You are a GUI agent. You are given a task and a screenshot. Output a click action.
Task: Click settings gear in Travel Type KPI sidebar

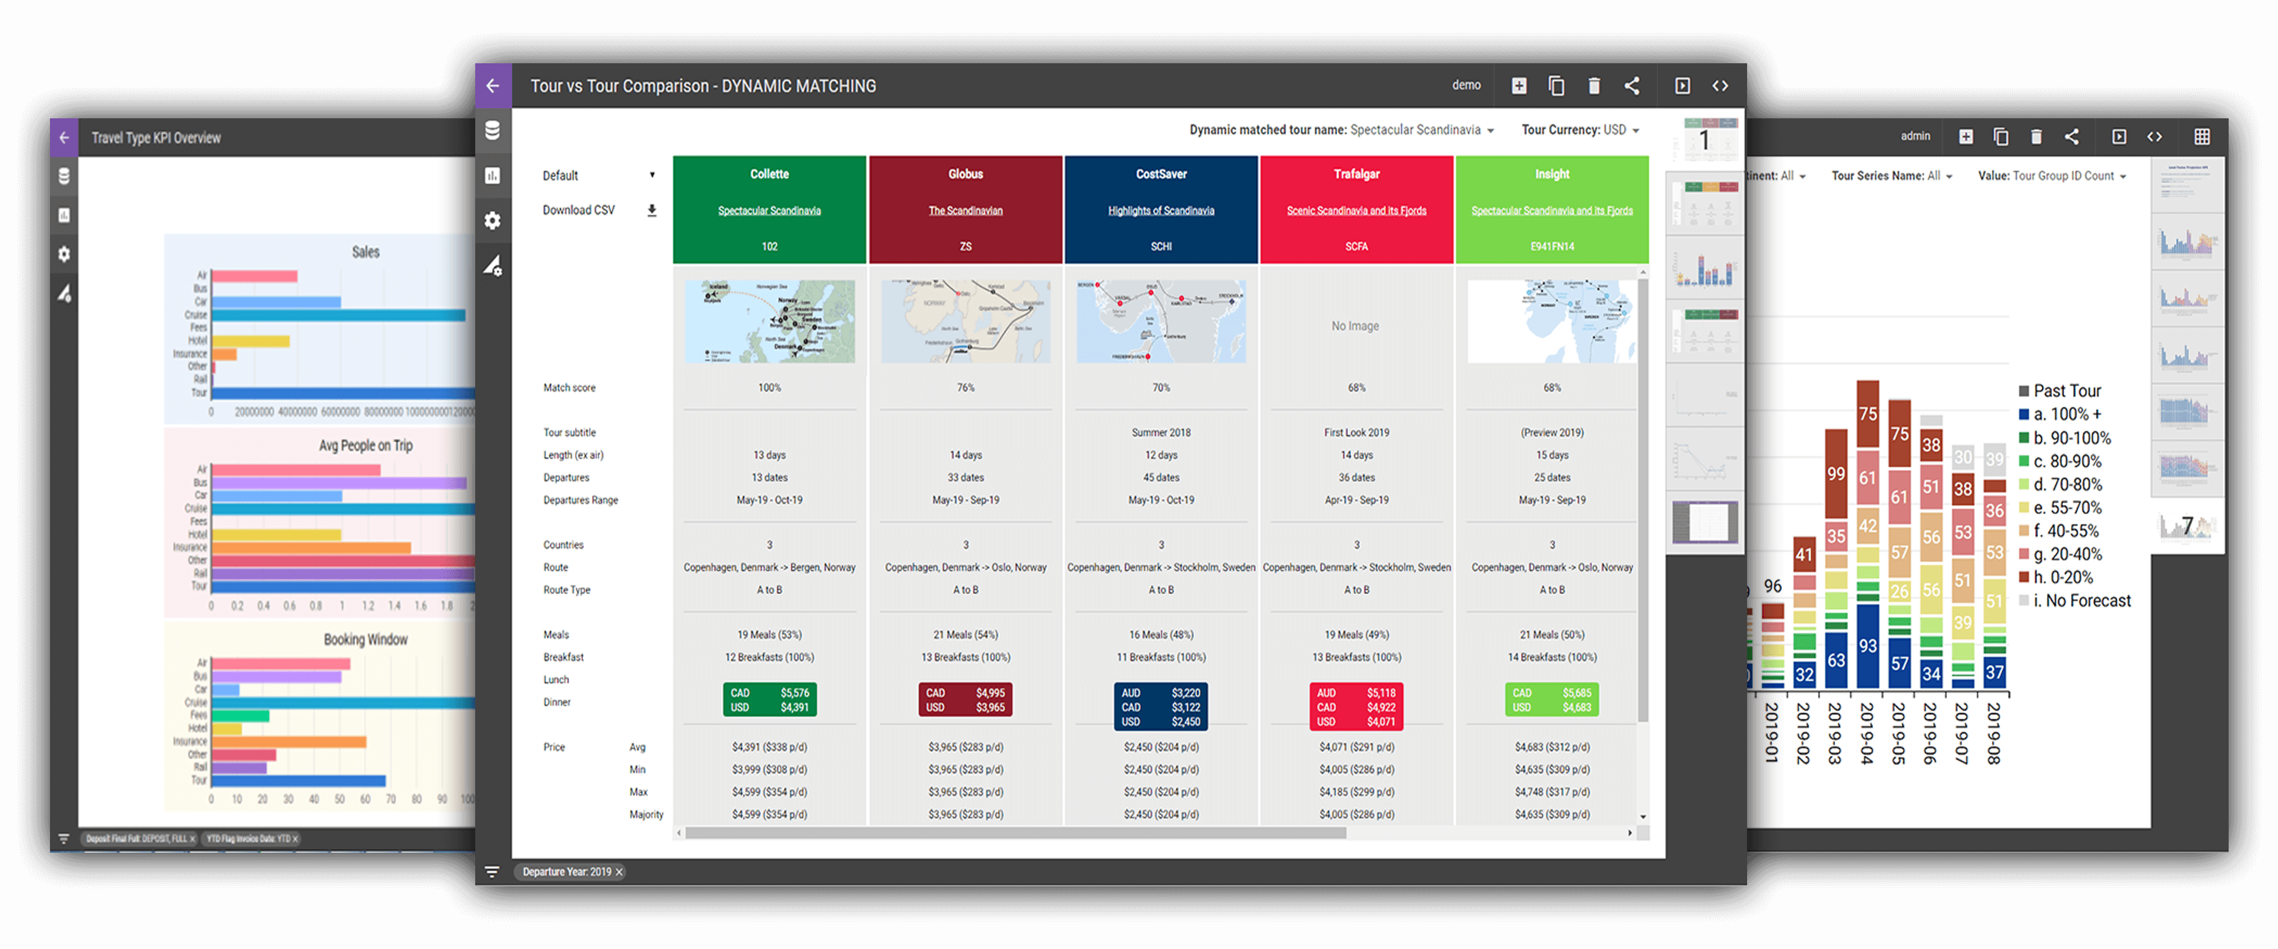(x=64, y=254)
